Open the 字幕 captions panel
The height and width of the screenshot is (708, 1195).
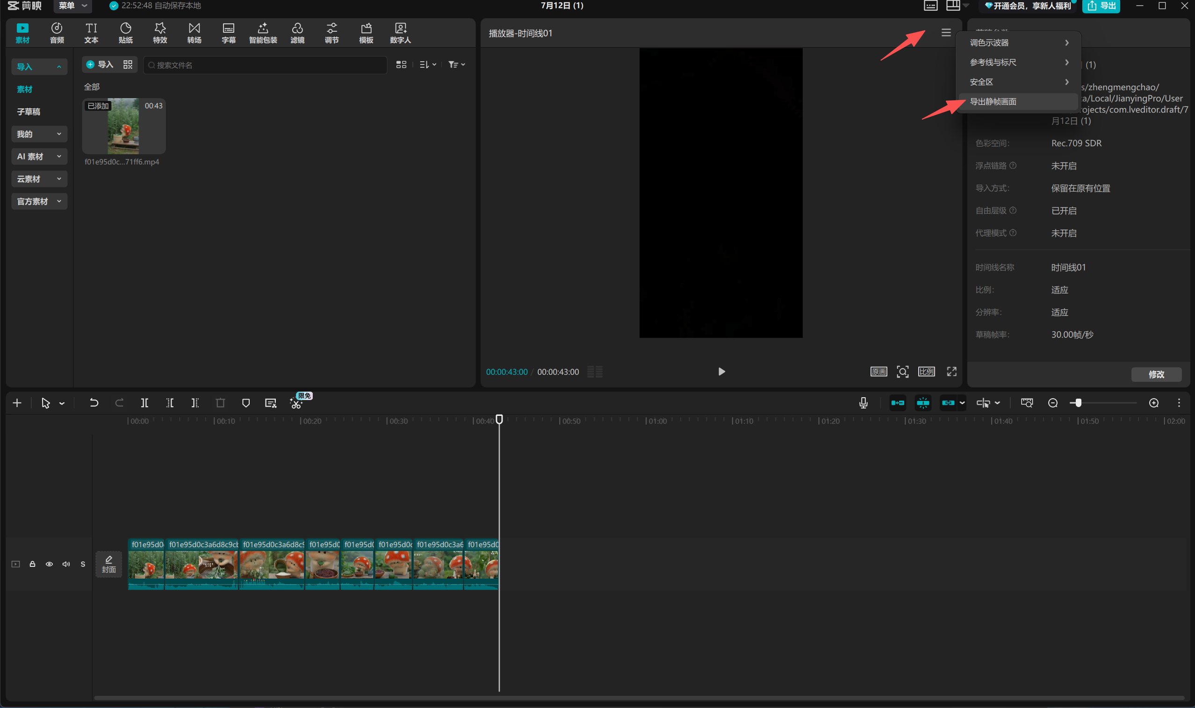[229, 33]
